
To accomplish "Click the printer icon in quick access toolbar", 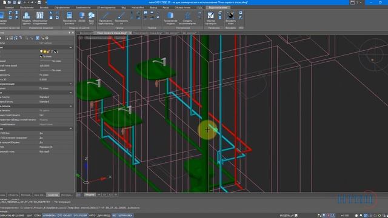I will click(39, 2).
